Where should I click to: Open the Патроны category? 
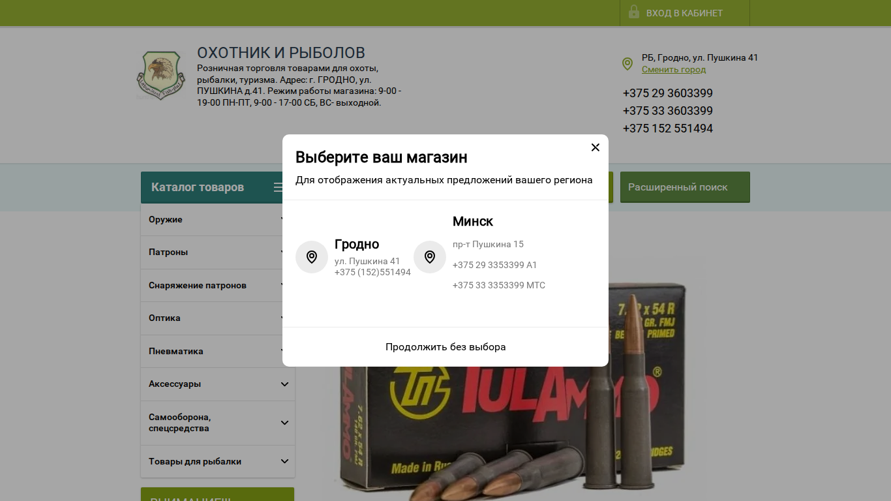click(x=218, y=252)
